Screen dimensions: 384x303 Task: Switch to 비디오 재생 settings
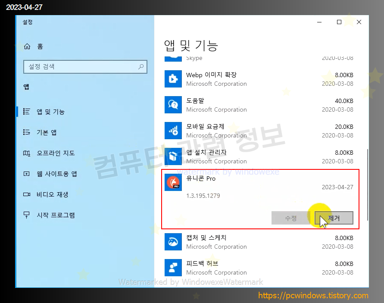(x=53, y=194)
